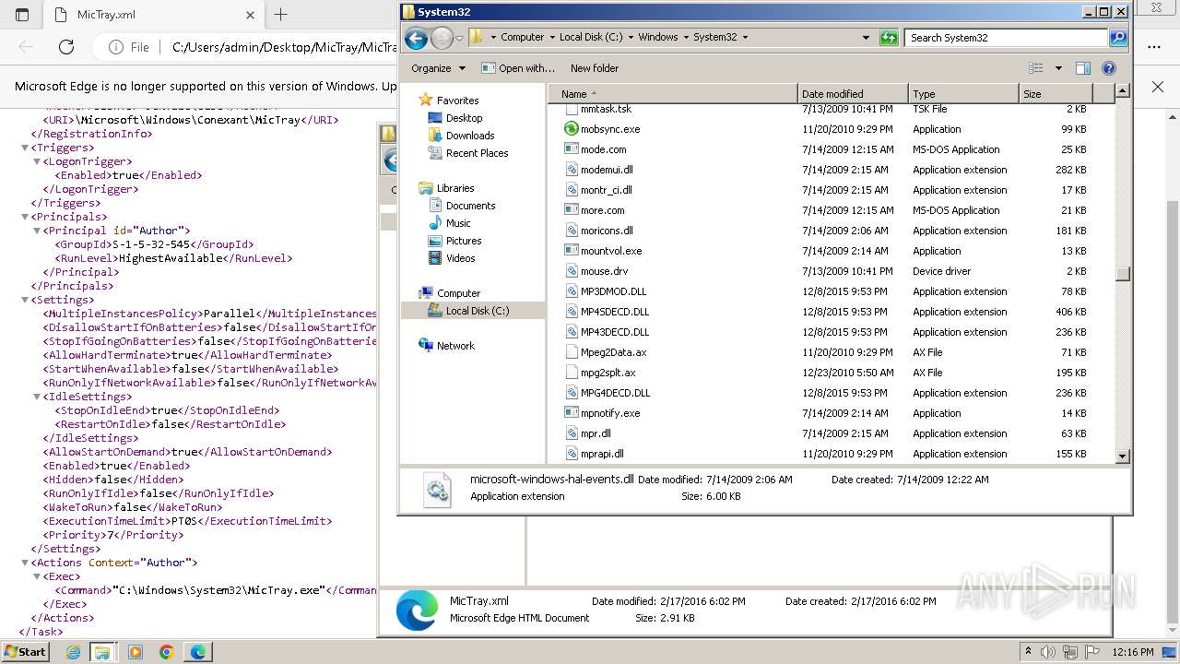This screenshot has width=1180, height=664.
Task: Collapse the Triggers XML node in Edge
Action: coord(25,148)
